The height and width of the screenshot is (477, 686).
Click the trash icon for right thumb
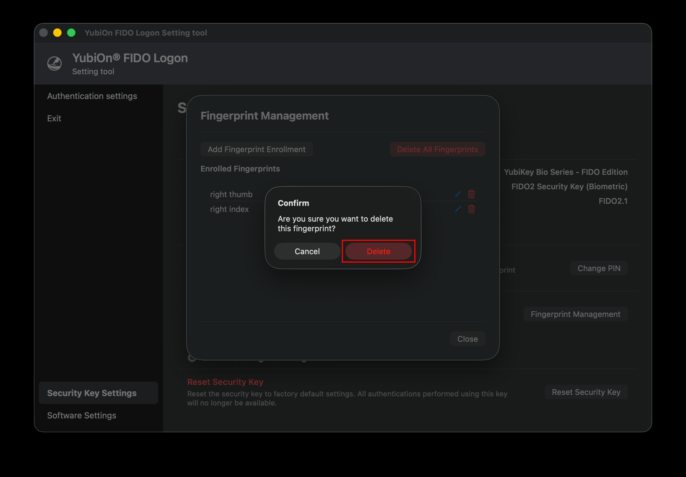pyautogui.click(x=471, y=194)
